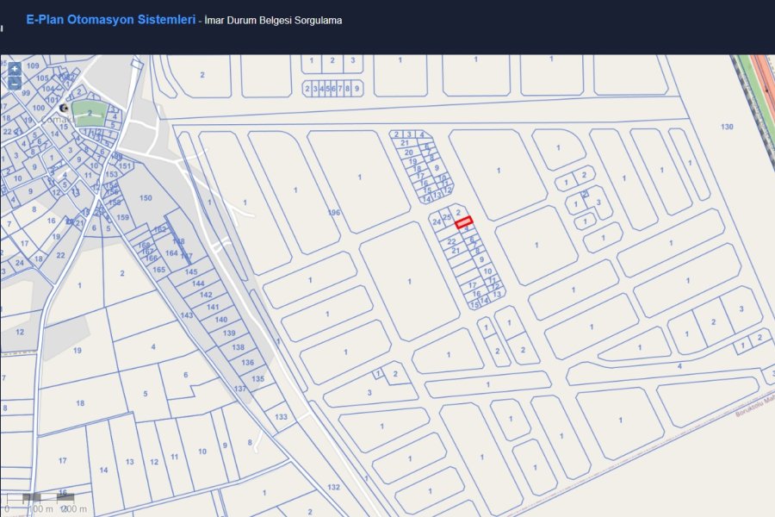Choose parcel 143 in the strip

point(187,315)
